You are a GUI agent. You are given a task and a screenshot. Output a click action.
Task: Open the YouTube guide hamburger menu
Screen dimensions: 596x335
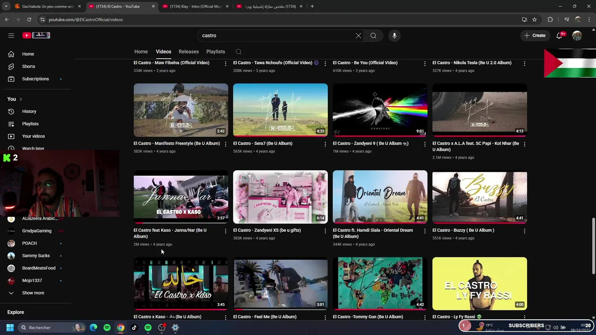(x=11, y=35)
